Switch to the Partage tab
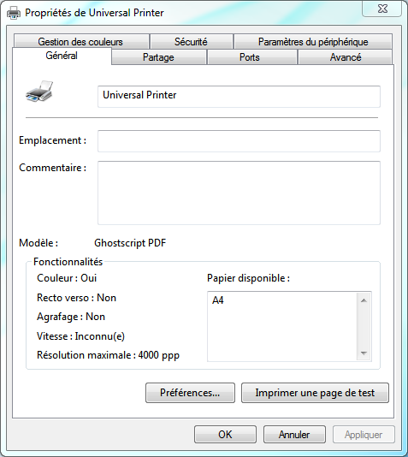Image resolution: width=408 pixels, height=457 pixels. click(x=159, y=57)
